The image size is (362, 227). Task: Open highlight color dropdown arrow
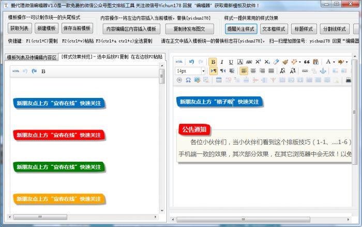[x=347, y=62]
